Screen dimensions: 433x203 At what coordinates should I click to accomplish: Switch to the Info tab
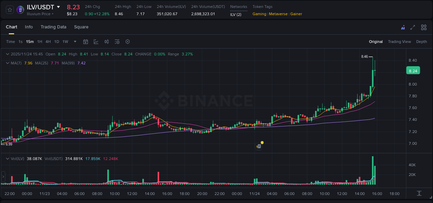29,27
